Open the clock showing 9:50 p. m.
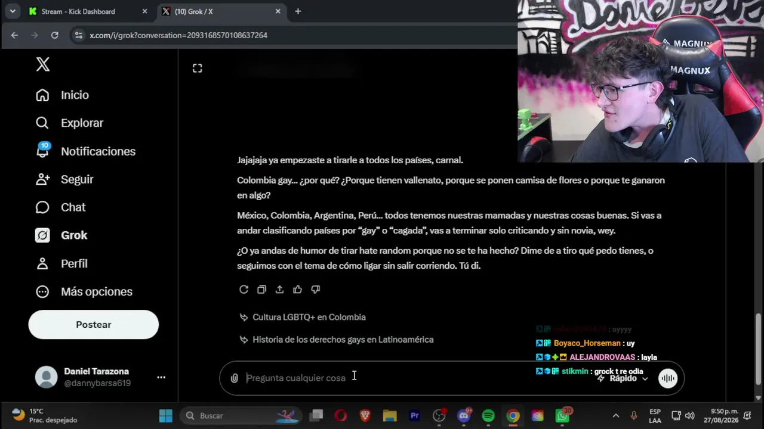 [720, 416]
